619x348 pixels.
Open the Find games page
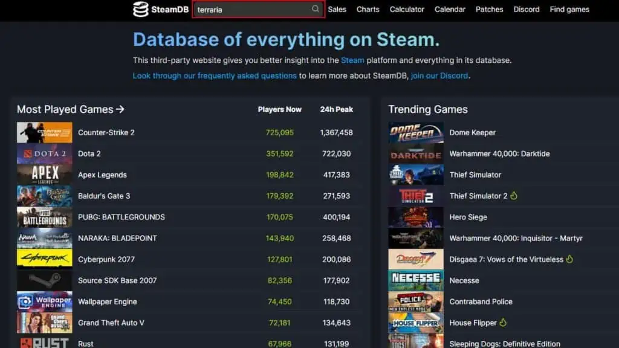point(569,9)
